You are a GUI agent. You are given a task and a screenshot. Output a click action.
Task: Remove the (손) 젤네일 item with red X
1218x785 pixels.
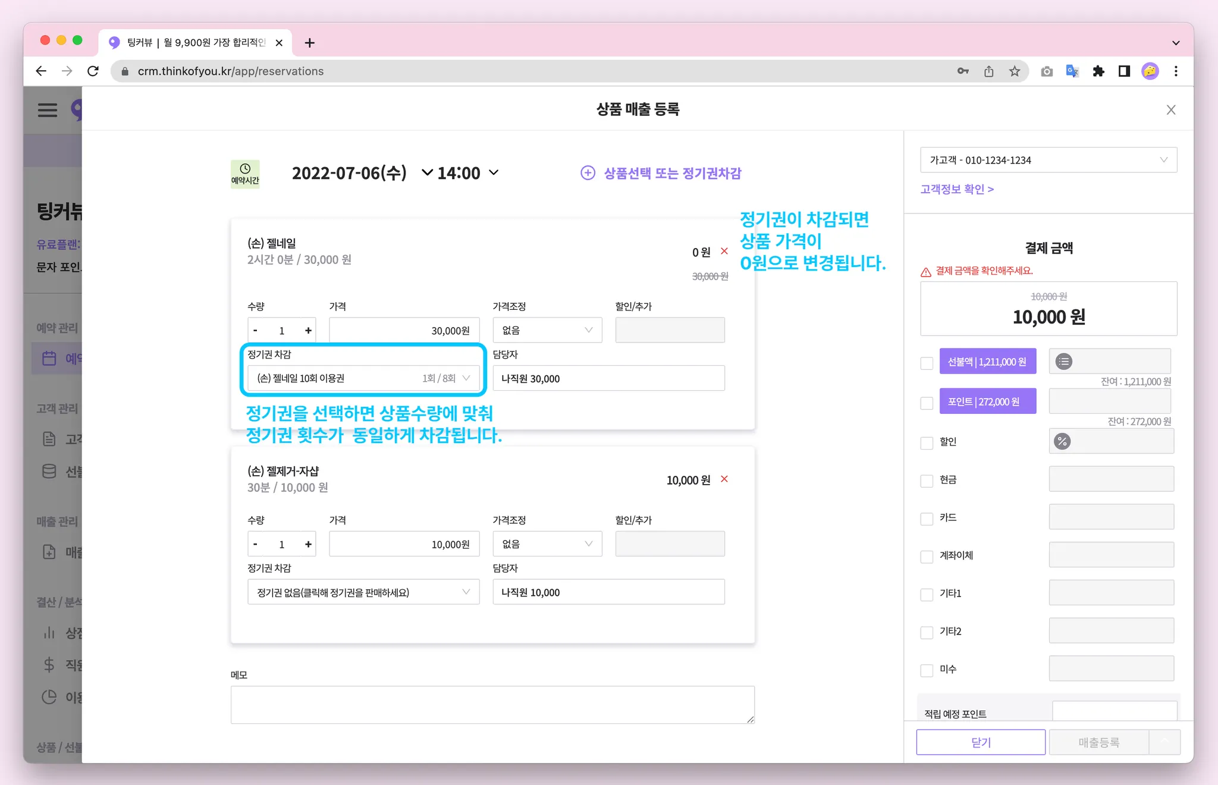click(724, 251)
